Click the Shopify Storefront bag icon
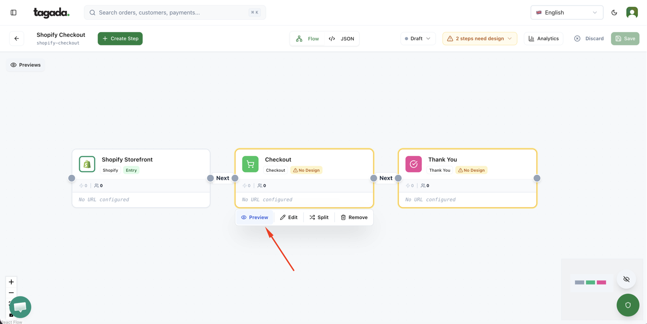Viewport: 647px width, 324px height. click(87, 164)
